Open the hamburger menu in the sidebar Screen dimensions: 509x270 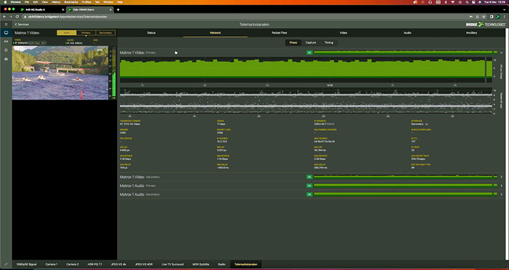pos(6,24)
